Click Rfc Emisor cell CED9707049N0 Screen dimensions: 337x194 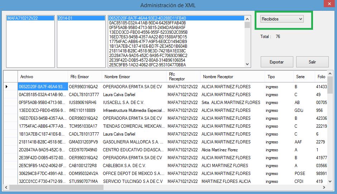(x=85, y=150)
